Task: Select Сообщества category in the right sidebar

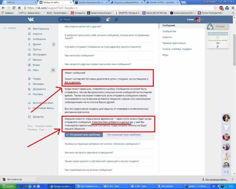Action: coord(169,31)
